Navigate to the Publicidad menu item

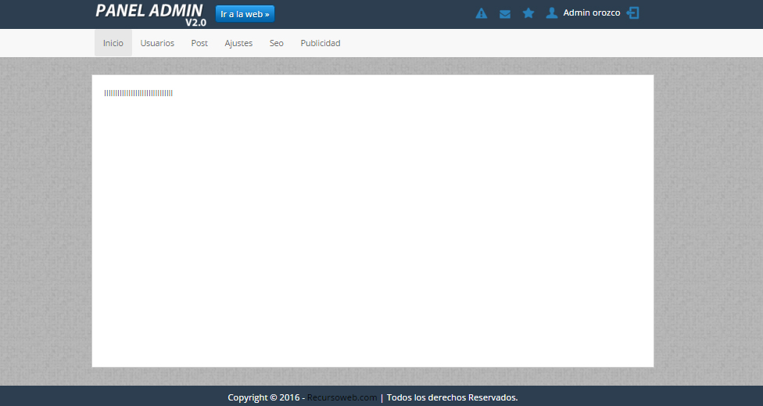(321, 43)
